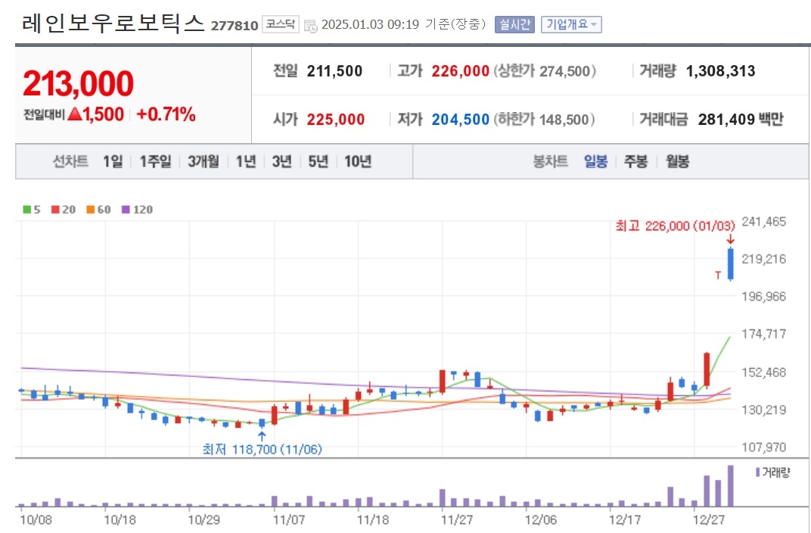Click the 10/08 date axis label

pyautogui.click(x=36, y=520)
